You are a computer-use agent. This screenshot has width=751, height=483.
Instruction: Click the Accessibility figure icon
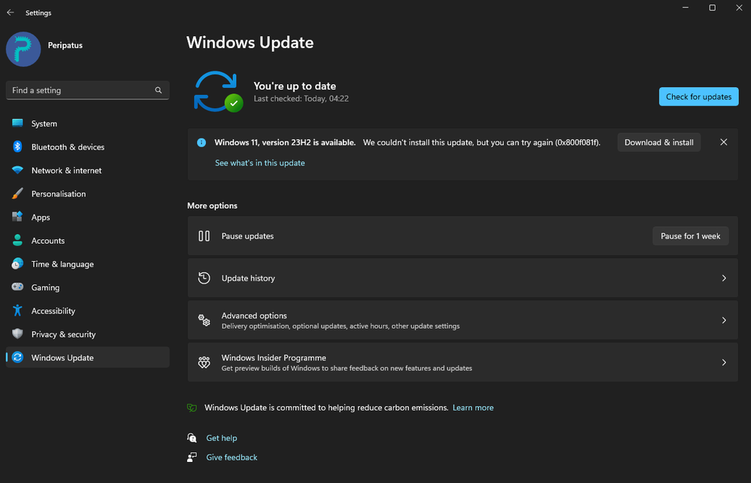click(18, 311)
